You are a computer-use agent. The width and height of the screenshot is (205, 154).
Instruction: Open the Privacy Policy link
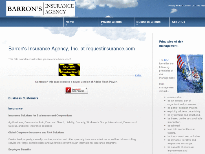click(x=175, y=6)
